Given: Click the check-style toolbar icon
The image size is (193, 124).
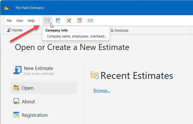Looking at the screenshot, I should point(90,20).
